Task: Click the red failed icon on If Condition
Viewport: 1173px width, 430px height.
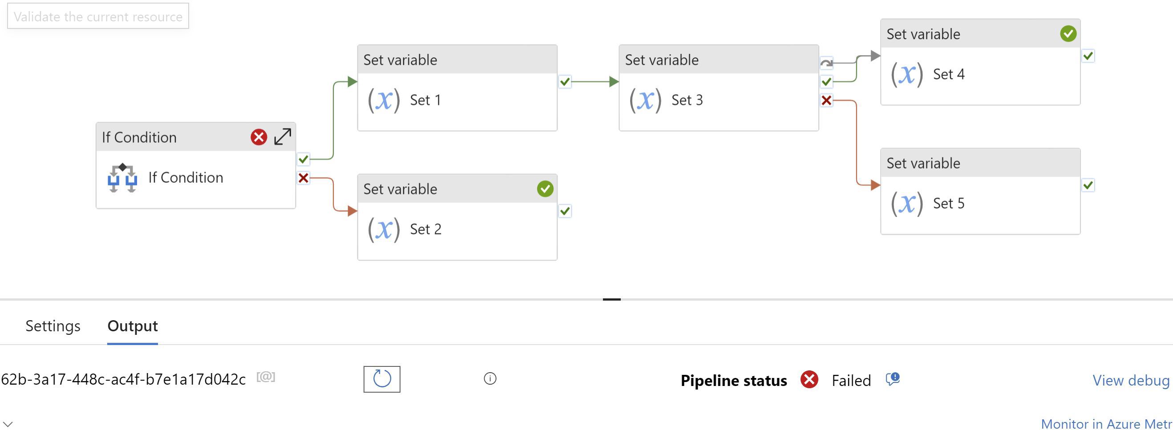Action: (x=259, y=137)
